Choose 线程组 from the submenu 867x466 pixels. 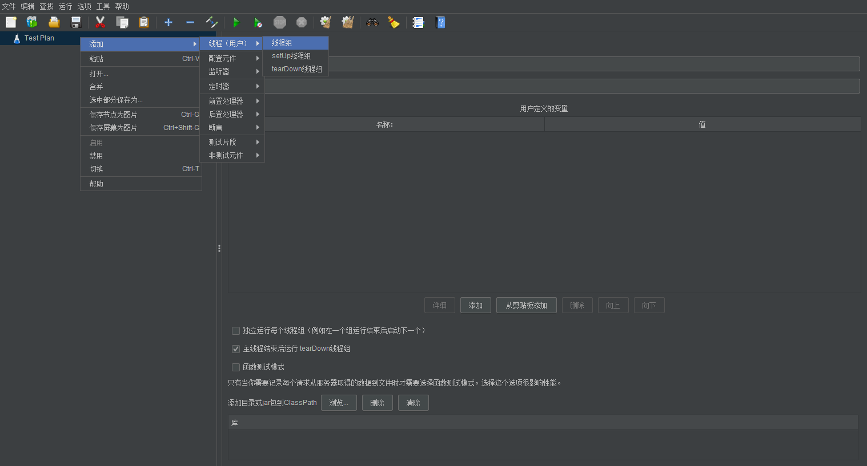(296, 43)
